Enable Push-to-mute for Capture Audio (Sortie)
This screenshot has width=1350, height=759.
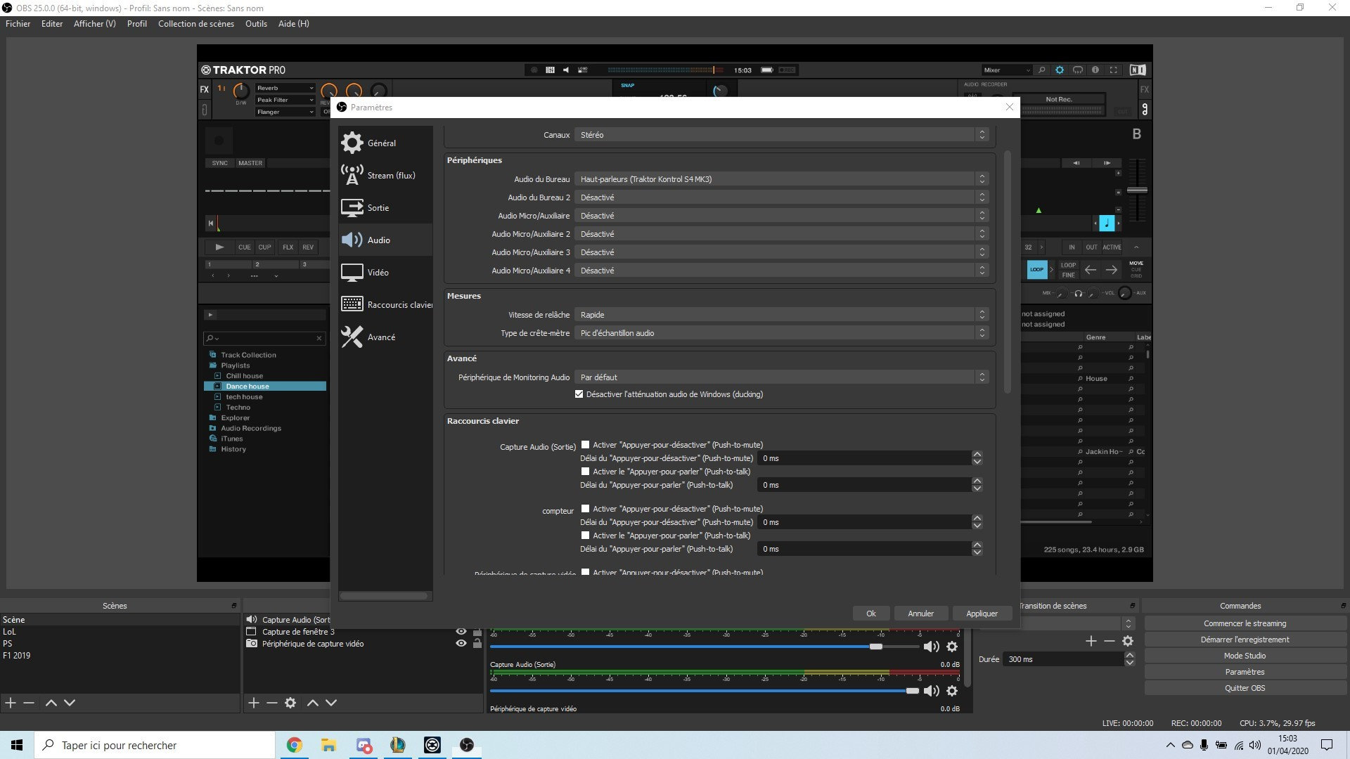point(586,444)
